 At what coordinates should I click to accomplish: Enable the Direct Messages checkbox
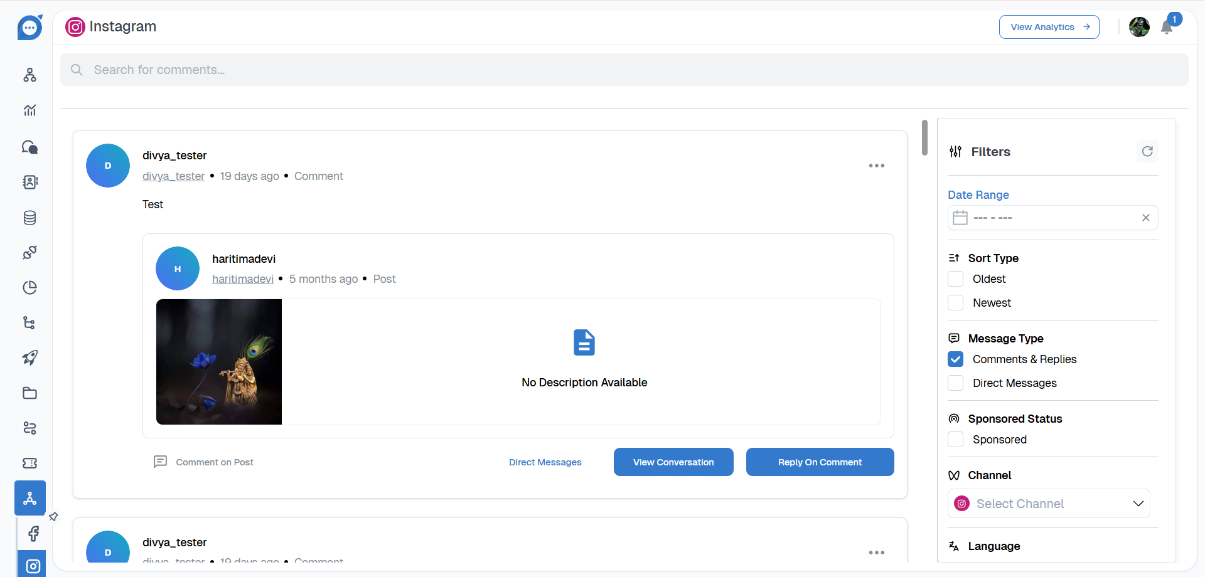955,383
